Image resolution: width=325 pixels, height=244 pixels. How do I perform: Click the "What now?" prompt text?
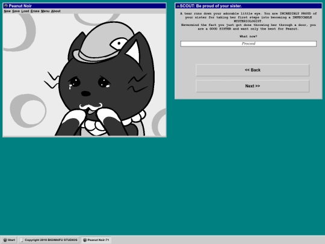(x=249, y=36)
